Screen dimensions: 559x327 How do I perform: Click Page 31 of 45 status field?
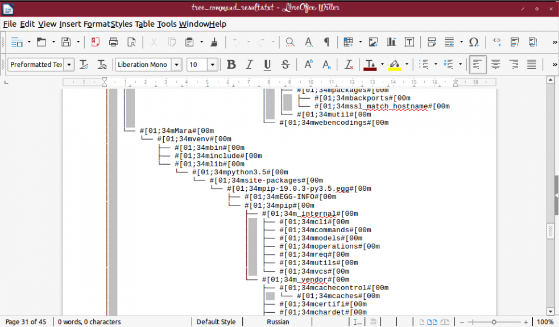[x=26, y=322]
